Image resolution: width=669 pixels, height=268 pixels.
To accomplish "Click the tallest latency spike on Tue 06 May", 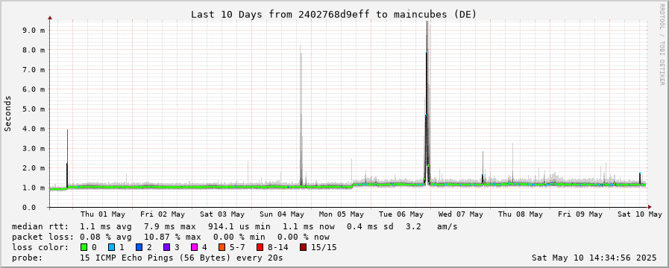I will [x=427, y=102].
